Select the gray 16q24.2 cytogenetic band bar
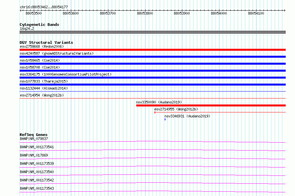The image size is (295, 196). click(152, 32)
